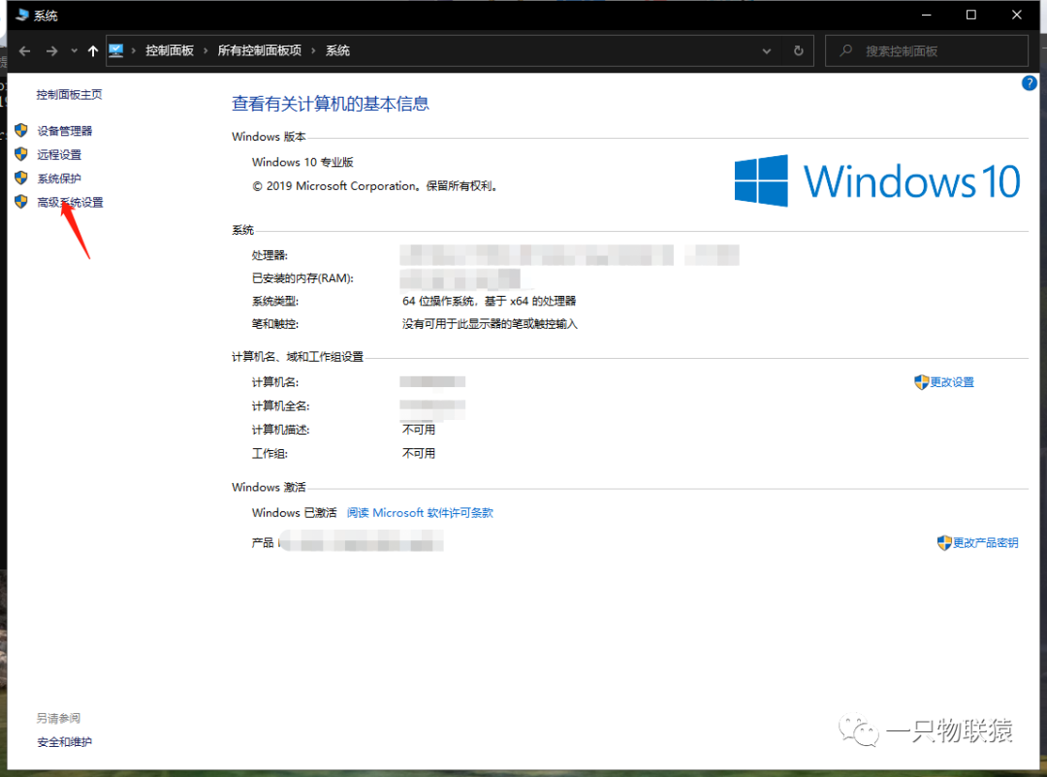
Task: Minimize the 系统 window
Action: click(926, 15)
